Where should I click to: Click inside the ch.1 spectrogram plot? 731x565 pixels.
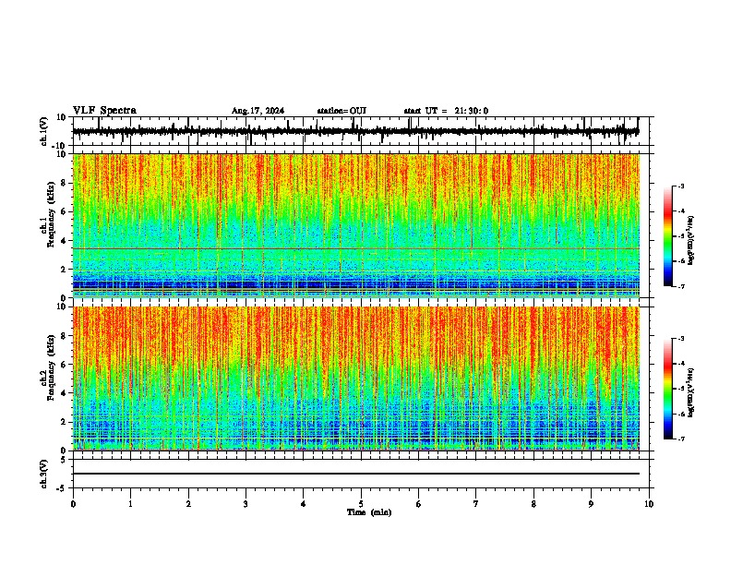point(356,225)
